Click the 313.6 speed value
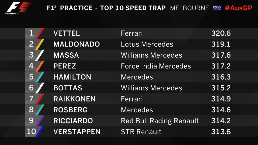This screenshot has width=258, height=145. (x=221, y=132)
